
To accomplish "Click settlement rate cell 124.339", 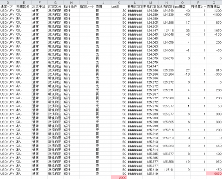I will point(166,14).
